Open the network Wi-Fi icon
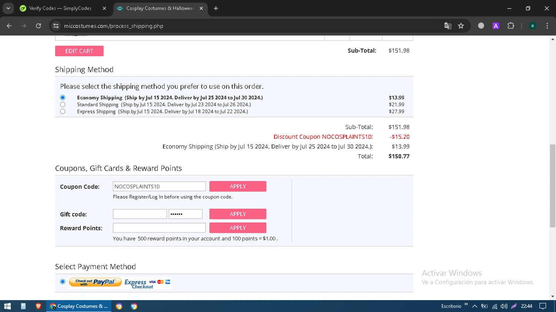 [494, 306]
